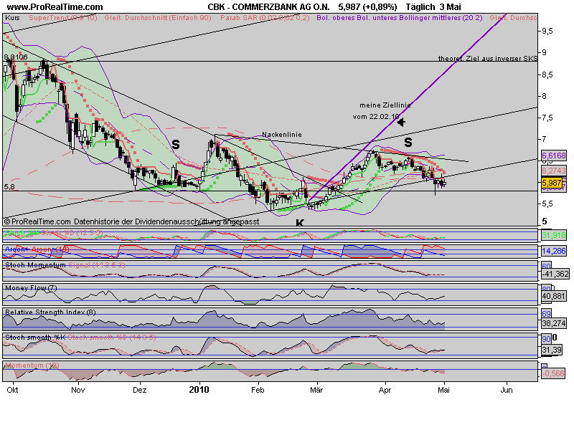Image resolution: width=574 pixels, height=430 pixels.
Task: Click the 9,5 price axis tick
Action: [547, 31]
